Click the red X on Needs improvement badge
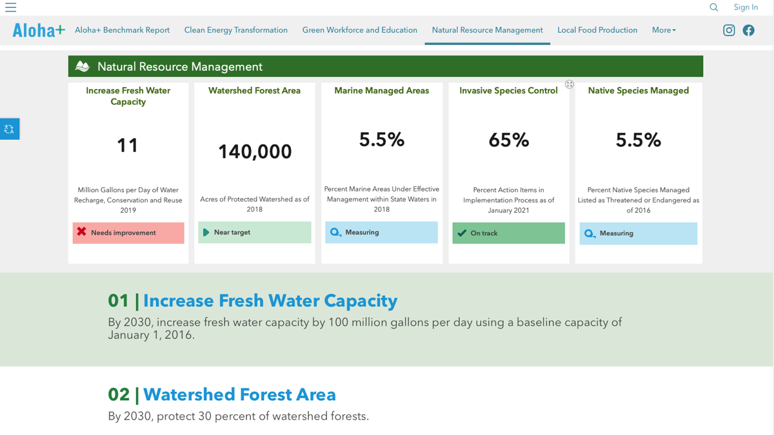This screenshot has height=435, width=774. (81, 233)
